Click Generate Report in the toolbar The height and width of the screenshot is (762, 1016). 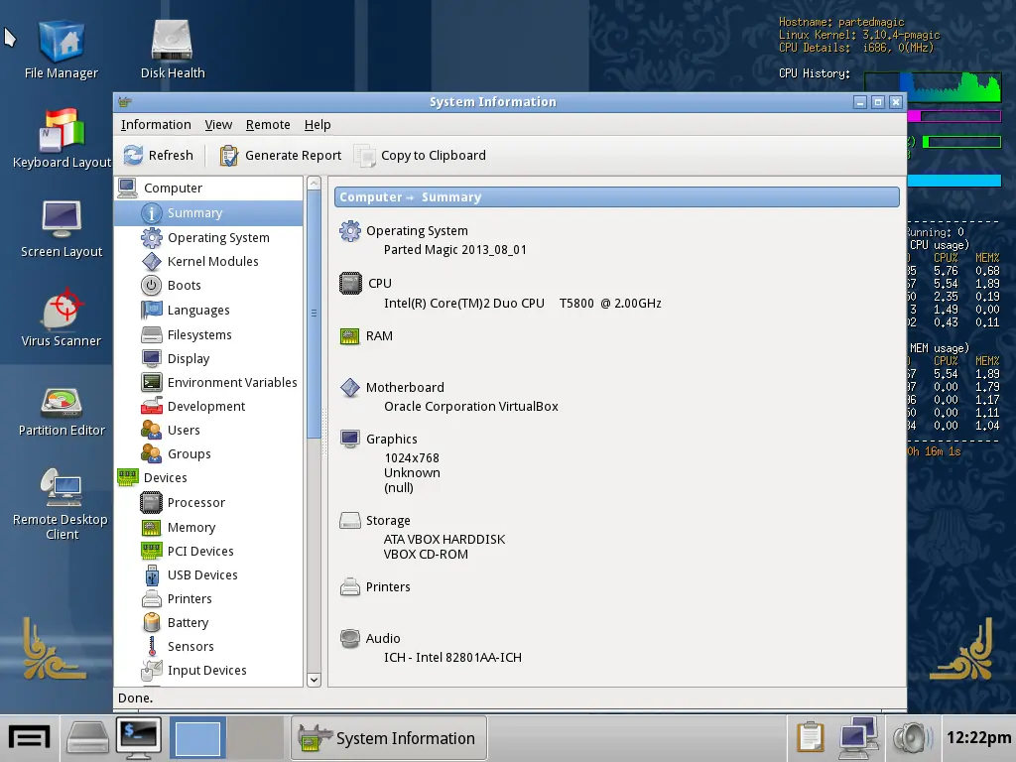point(280,156)
